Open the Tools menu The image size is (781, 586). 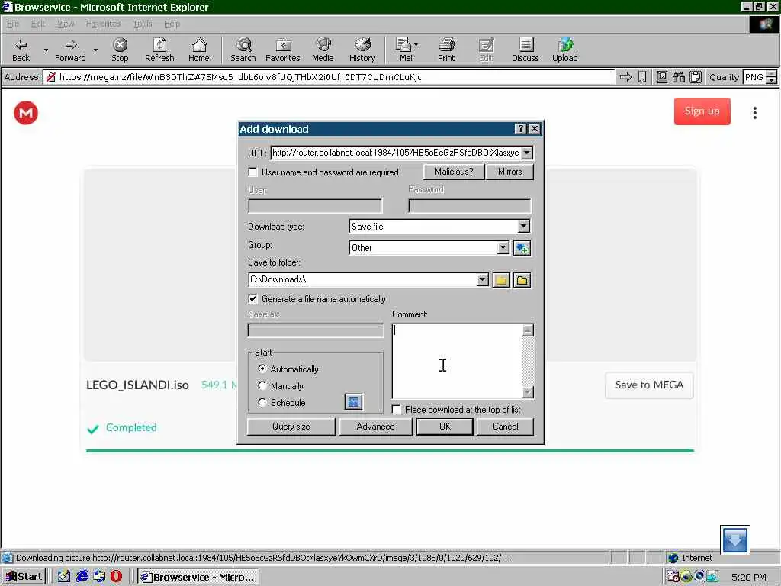143,24
